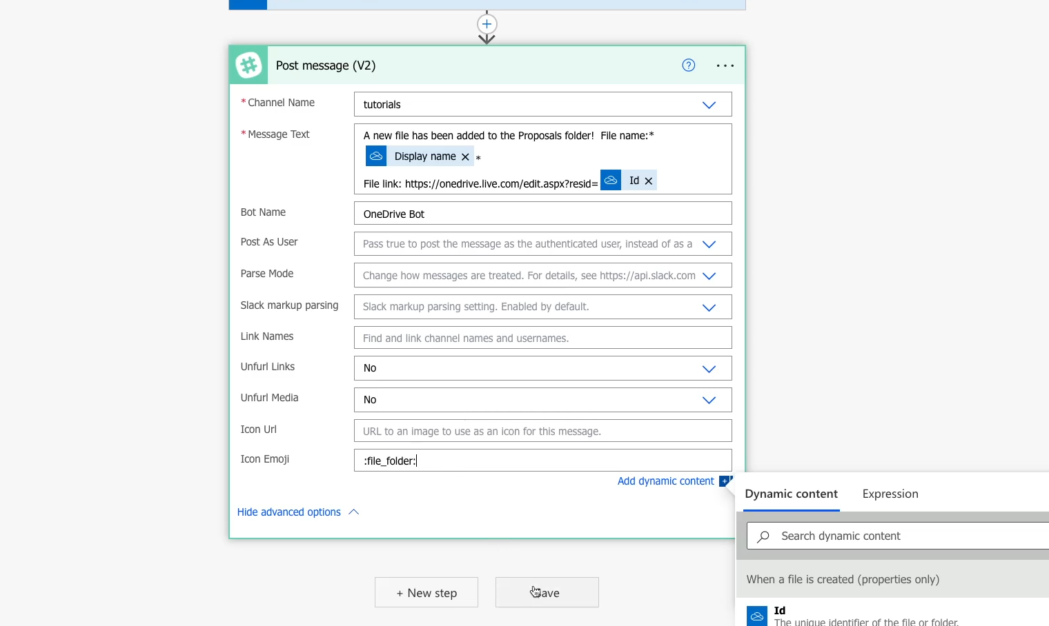This screenshot has height=626, width=1049.
Task: Click the Icon Url input field
Action: coord(543,431)
